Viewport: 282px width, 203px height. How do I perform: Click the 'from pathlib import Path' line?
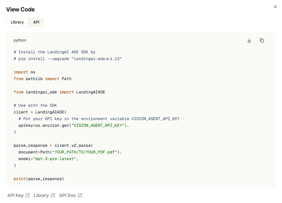[43, 78]
